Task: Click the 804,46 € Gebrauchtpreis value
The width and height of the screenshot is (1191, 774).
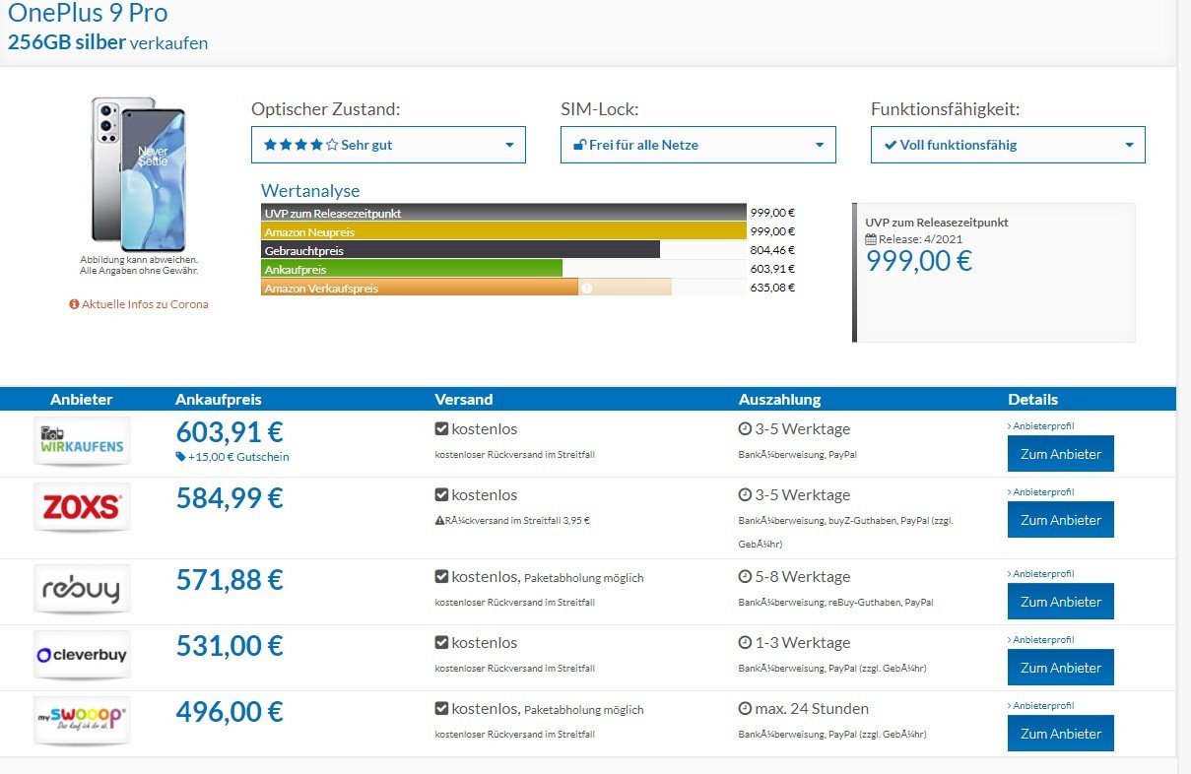Action: click(x=772, y=250)
